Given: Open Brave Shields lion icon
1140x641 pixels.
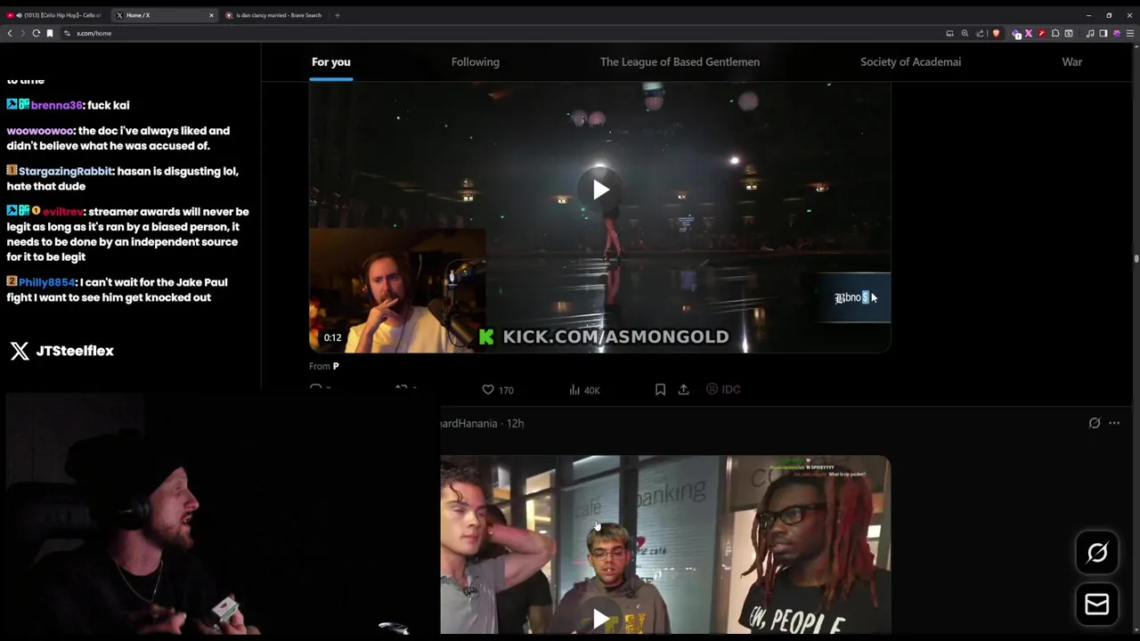Looking at the screenshot, I should click(996, 33).
